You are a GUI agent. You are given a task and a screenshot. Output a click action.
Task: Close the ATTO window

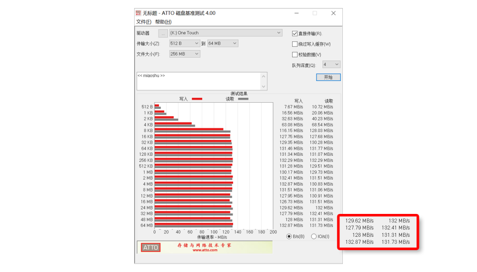333,13
